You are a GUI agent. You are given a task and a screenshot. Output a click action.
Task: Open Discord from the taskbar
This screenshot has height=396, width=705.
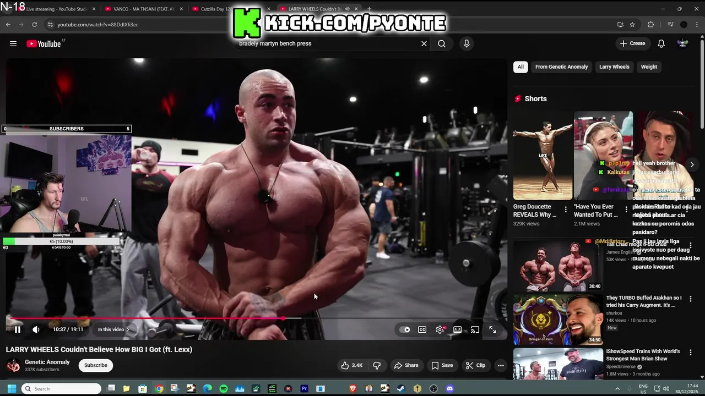click(449, 389)
